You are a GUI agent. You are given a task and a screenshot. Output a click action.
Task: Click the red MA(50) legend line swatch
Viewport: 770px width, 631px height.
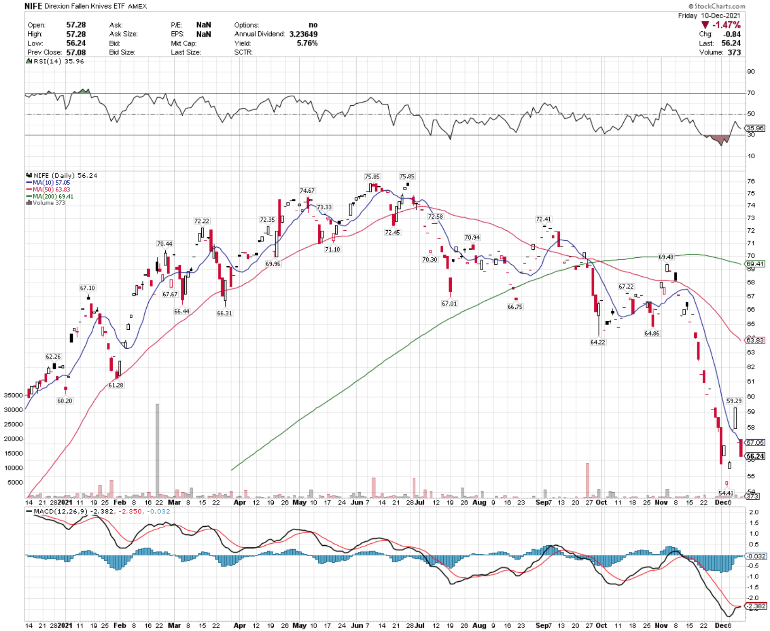pos(29,189)
